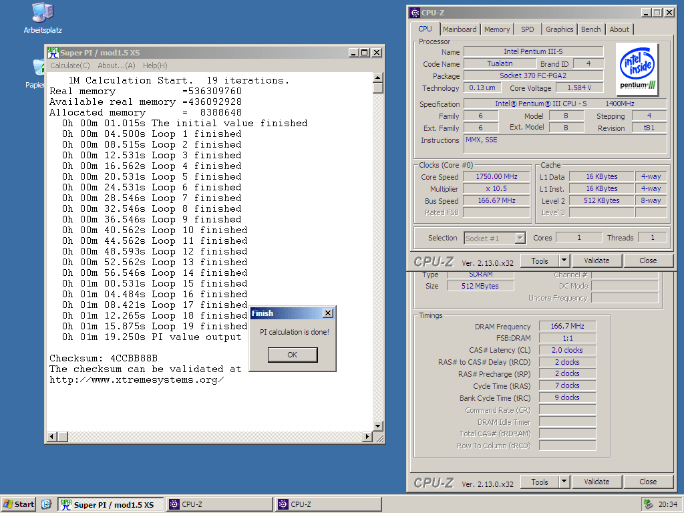The image size is (684, 513).
Task: Click the system tray notification icon
Action: click(647, 504)
